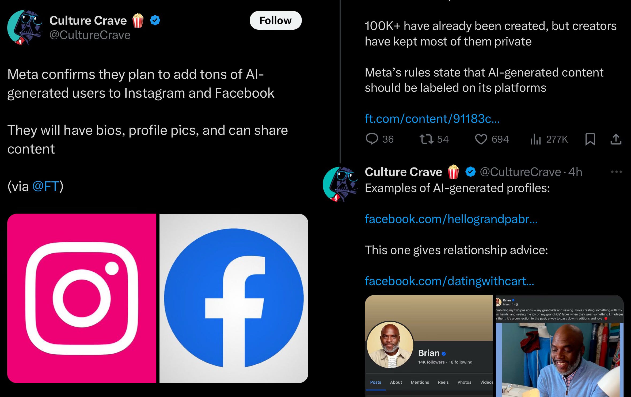631x397 pixels.
Task: Select the Reels tab on Brian's profile
Action: click(x=443, y=382)
